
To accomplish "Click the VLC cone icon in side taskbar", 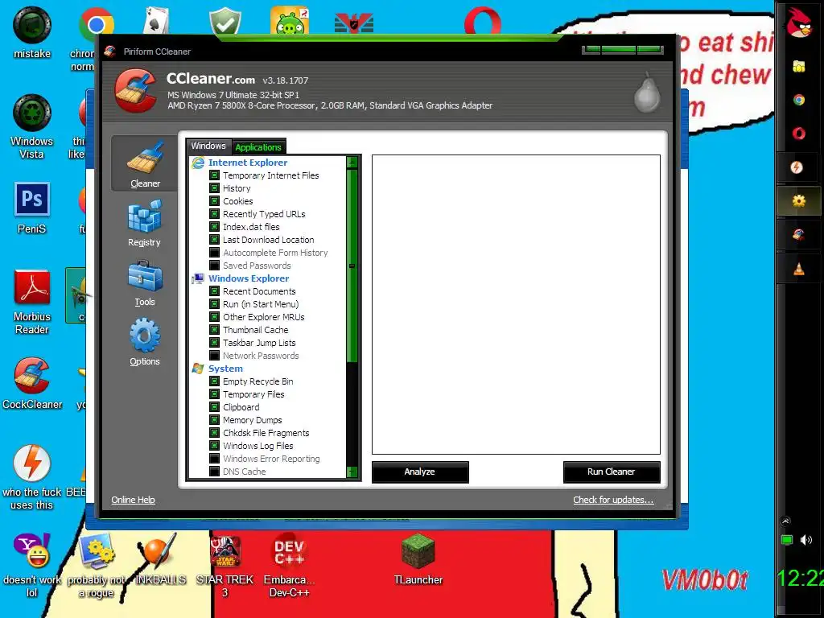I will click(x=799, y=269).
